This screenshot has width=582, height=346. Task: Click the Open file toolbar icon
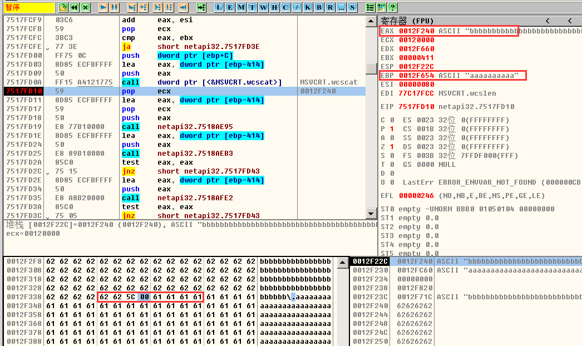pos(63,8)
